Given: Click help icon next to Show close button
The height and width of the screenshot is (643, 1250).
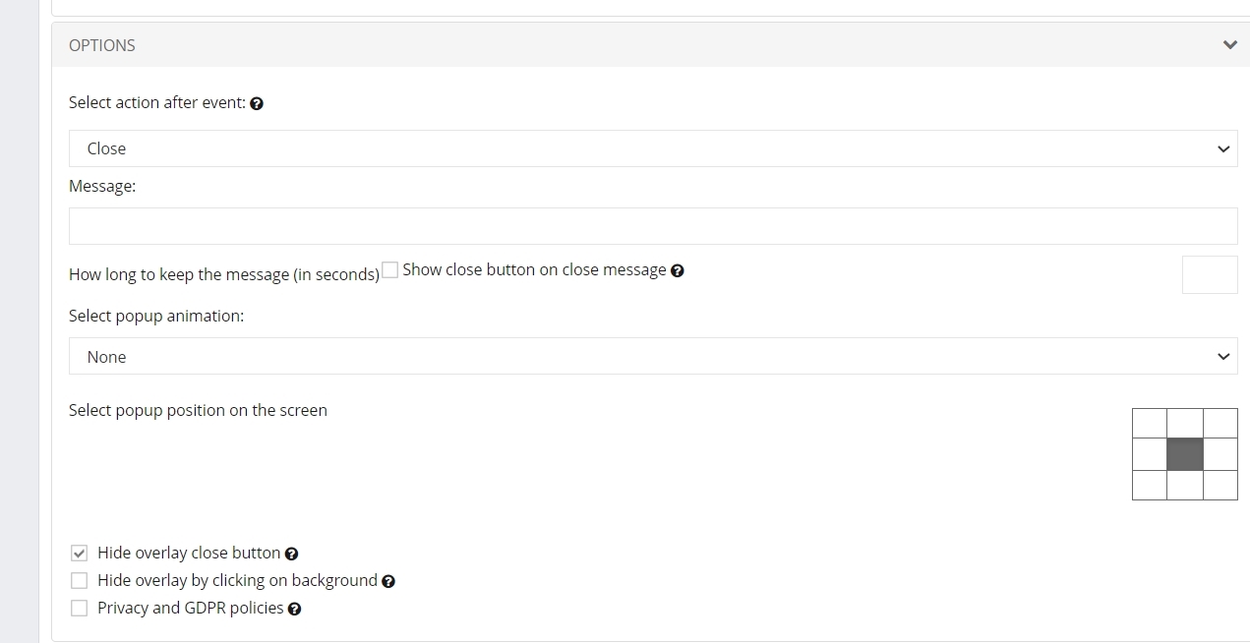Looking at the screenshot, I should click(x=677, y=271).
